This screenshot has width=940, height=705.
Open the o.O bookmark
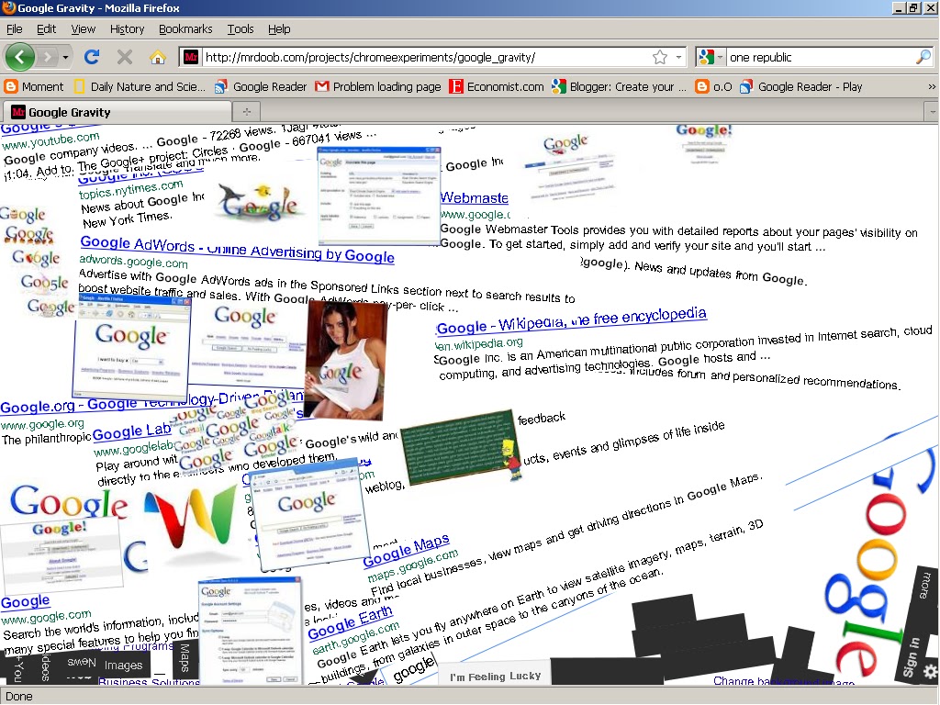[x=713, y=87]
